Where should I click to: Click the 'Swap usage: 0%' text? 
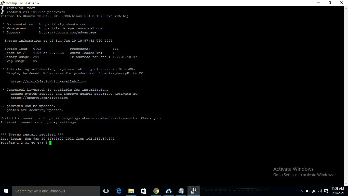[x=21, y=61]
